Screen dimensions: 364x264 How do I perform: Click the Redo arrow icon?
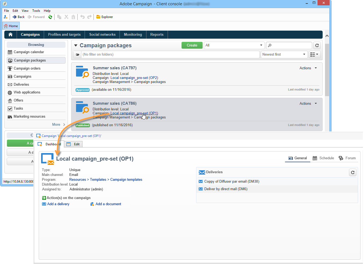click(89, 17)
